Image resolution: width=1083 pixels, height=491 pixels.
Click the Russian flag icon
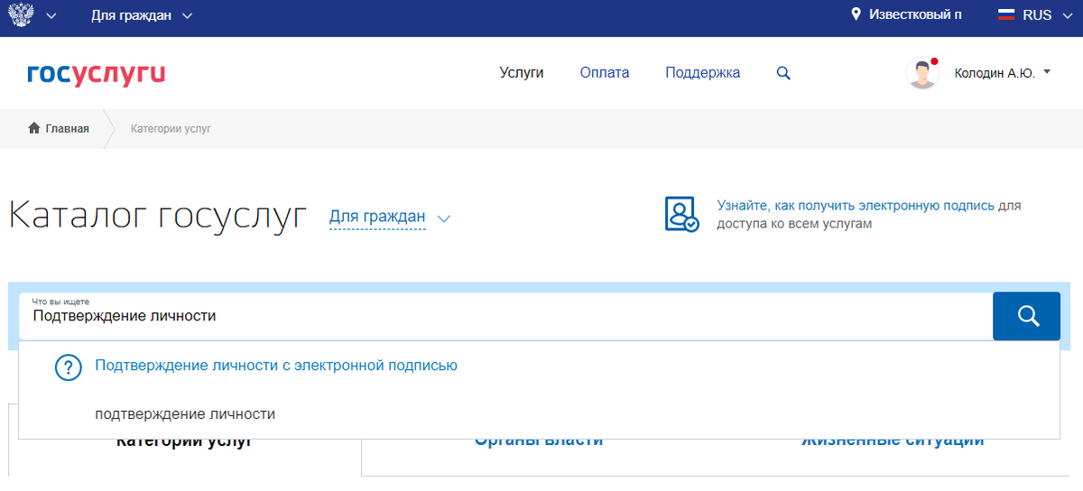click(x=1005, y=14)
